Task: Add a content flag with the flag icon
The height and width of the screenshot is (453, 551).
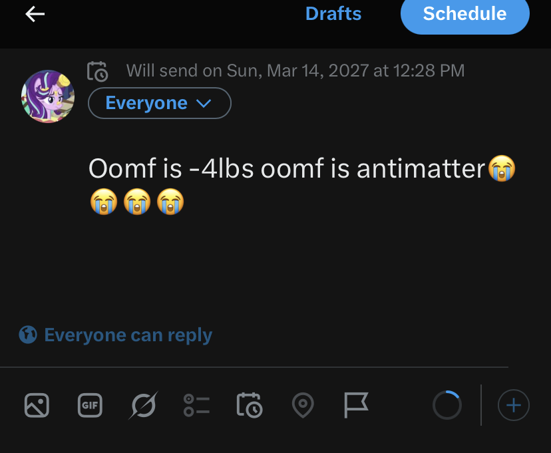Action: point(356,405)
